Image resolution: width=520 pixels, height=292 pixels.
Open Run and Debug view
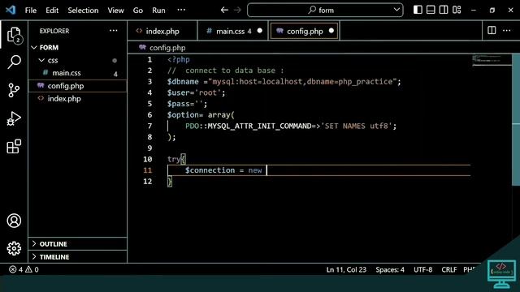click(x=14, y=118)
